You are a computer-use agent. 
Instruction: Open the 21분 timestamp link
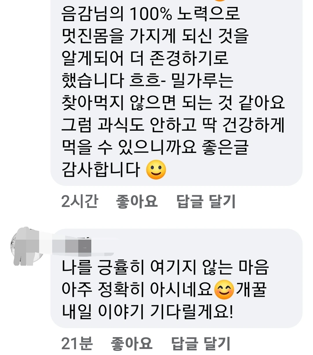(77, 343)
